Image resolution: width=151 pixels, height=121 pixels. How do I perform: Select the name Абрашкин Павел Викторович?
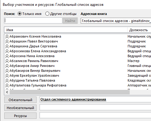point(33,41)
